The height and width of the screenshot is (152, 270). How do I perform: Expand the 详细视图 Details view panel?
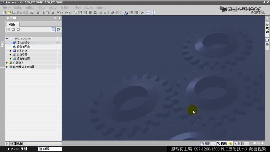tap(7, 144)
